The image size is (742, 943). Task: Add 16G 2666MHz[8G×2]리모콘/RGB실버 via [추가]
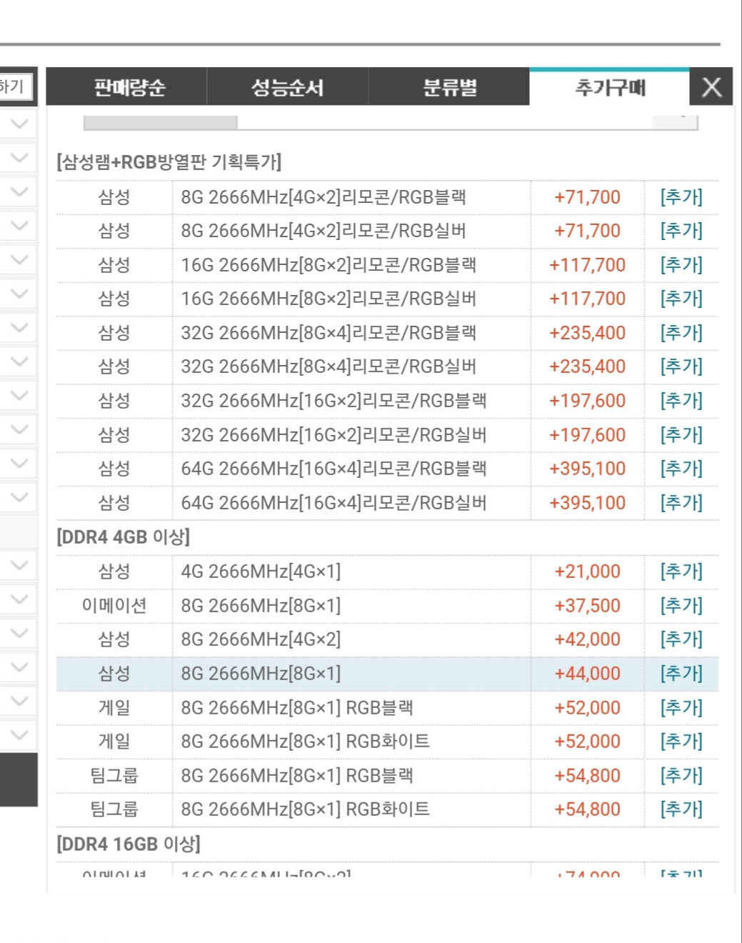pyautogui.click(x=681, y=299)
